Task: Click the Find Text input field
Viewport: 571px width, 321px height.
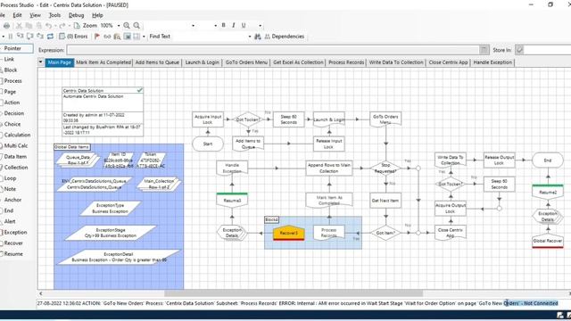Action: click(x=211, y=37)
